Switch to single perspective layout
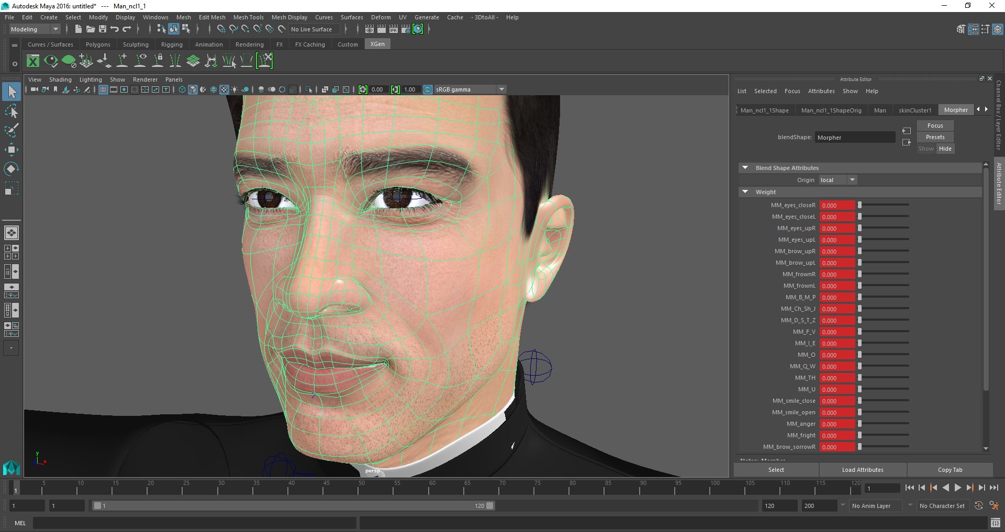Image resolution: width=1005 pixels, height=532 pixels. click(12, 233)
